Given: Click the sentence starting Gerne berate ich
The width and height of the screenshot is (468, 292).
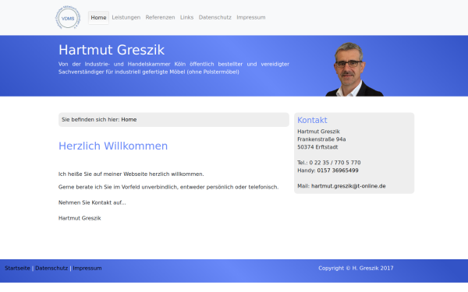Looking at the screenshot, I should 168,187.
